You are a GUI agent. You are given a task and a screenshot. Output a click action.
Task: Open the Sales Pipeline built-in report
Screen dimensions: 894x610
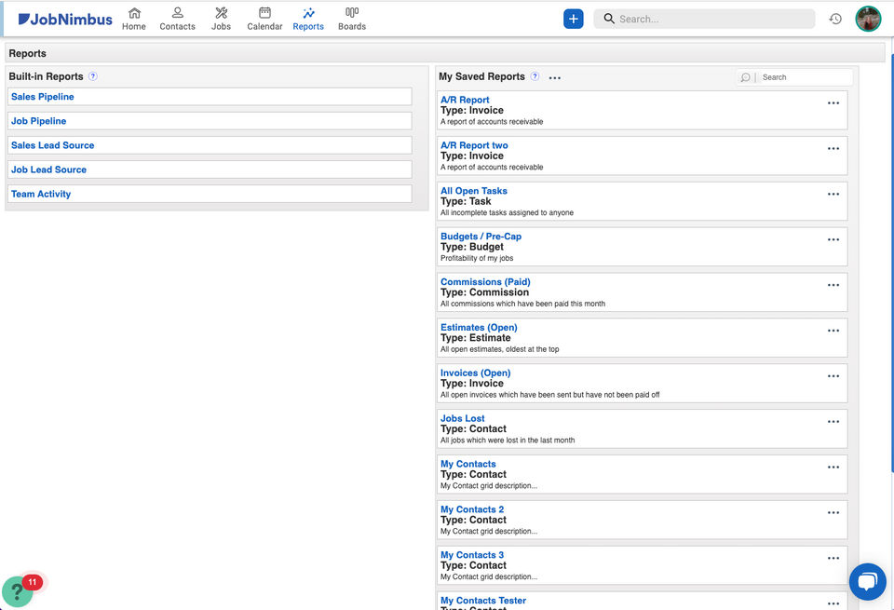click(x=43, y=97)
